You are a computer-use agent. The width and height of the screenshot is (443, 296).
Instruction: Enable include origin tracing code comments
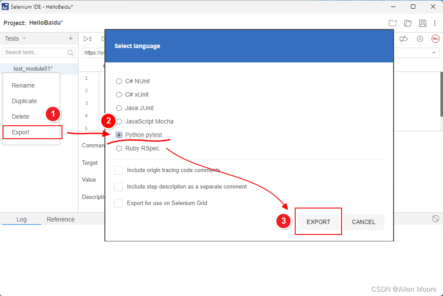click(x=118, y=170)
